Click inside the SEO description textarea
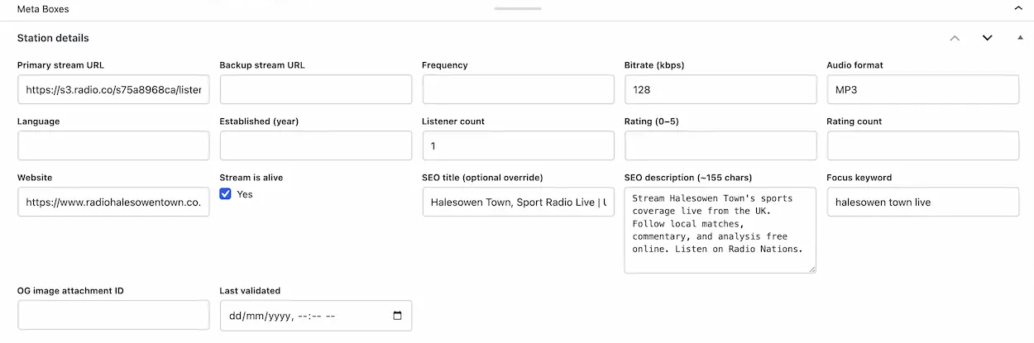This screenshot has width=1034, height=343. coord(720,230)
